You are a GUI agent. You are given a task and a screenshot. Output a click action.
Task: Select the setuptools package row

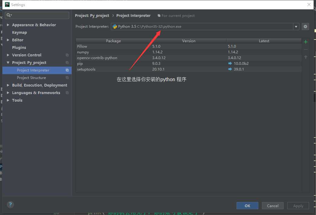click(x=189, y=69)
